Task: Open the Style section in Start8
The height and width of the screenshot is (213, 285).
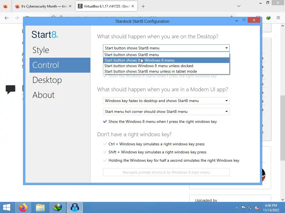Action: (41, 50)
